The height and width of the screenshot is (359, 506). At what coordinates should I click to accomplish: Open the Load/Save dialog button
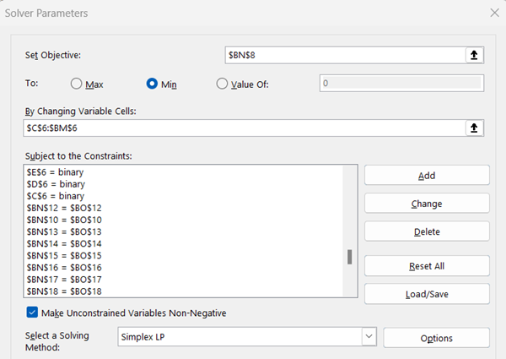[427, 294]
